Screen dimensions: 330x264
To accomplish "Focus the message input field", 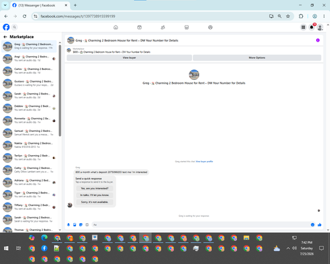I will tap(201, 224).
